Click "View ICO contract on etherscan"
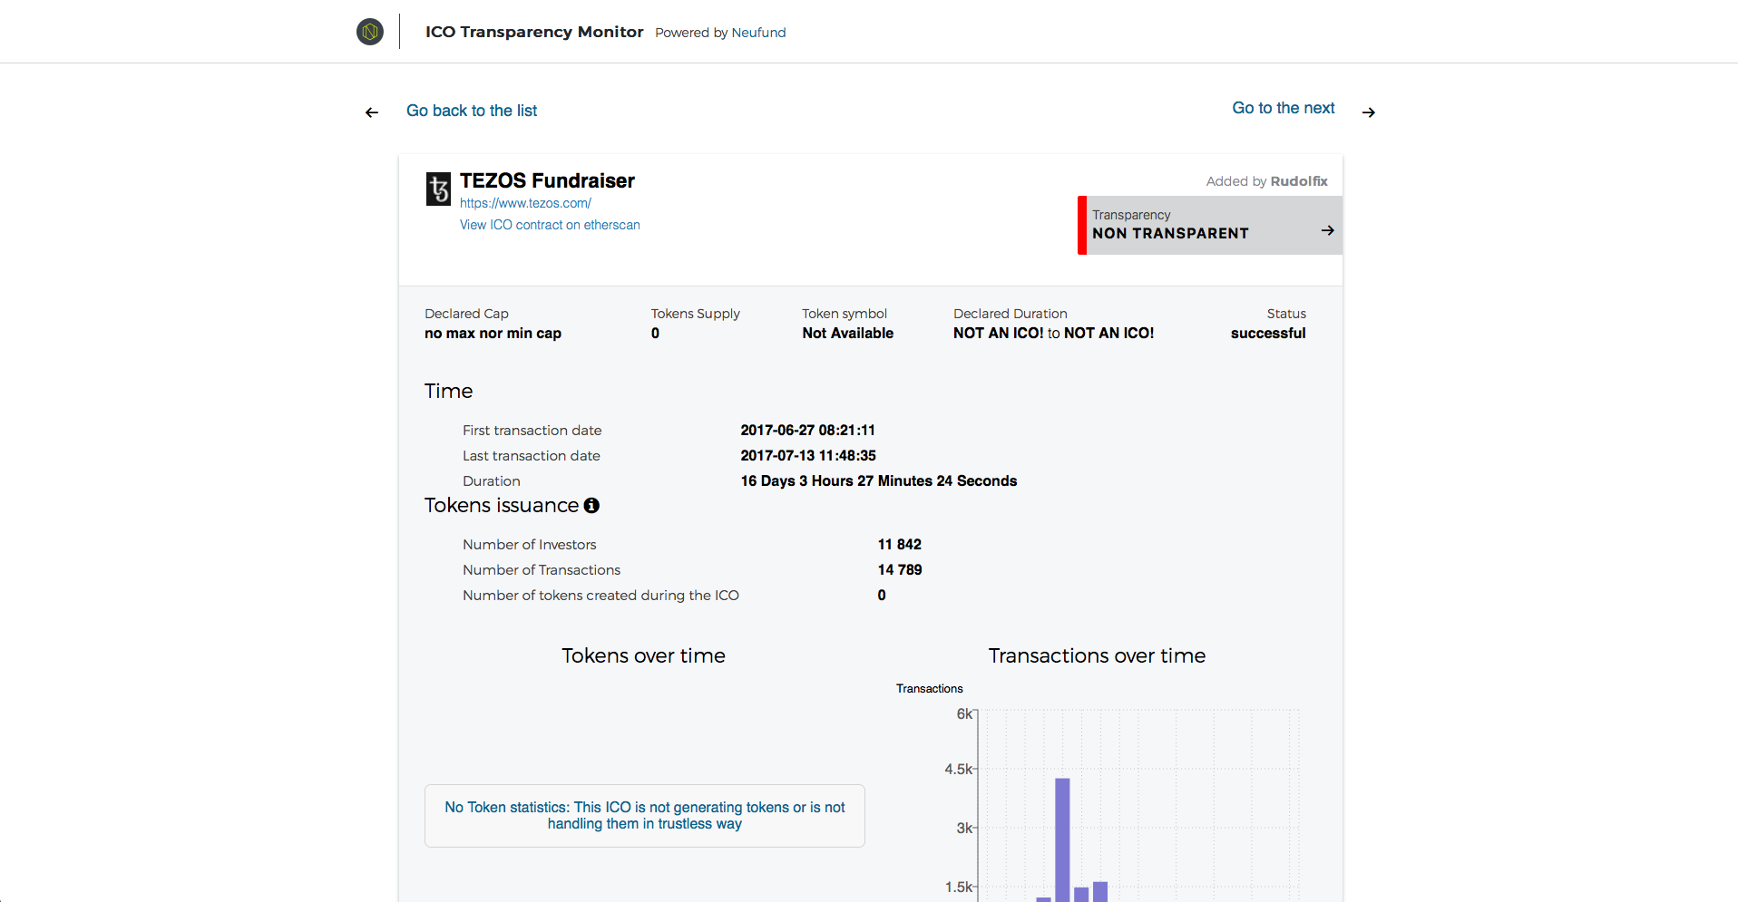The width and height of the screenshot is (1738, 902). [x=549, y=224]
